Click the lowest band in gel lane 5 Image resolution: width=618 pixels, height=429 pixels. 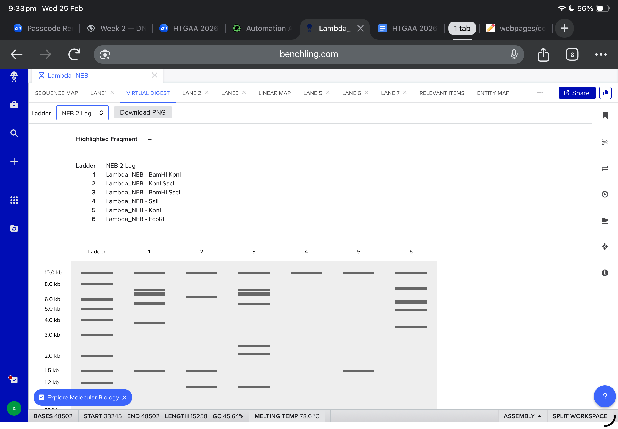coord(359,371)
